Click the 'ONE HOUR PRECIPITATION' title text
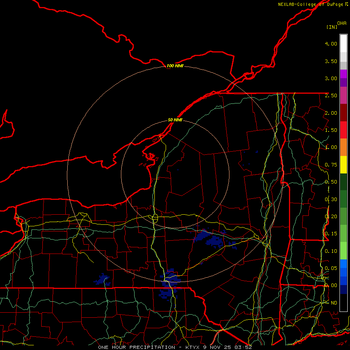Screen dimensions: 350x350 pos(136,347)
